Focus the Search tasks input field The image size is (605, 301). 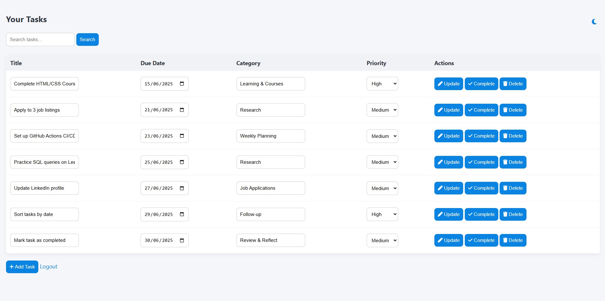[40, 40]
